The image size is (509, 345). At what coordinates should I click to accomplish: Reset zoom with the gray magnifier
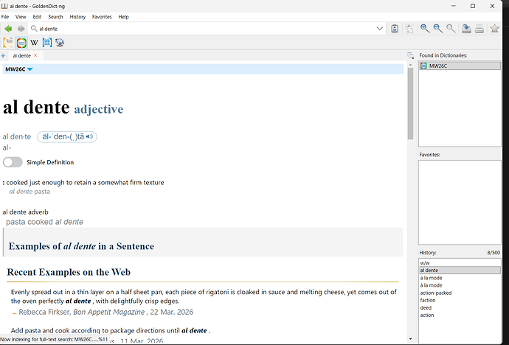[x=451, y=29]
